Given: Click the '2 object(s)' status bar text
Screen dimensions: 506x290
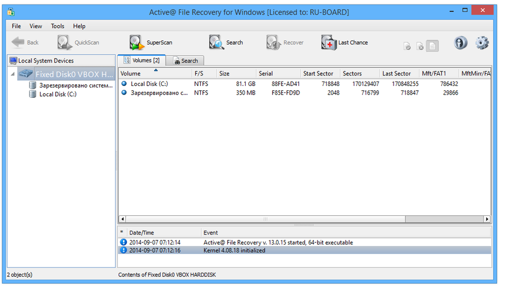Looking at the screenshot, I should pos(20,274).
